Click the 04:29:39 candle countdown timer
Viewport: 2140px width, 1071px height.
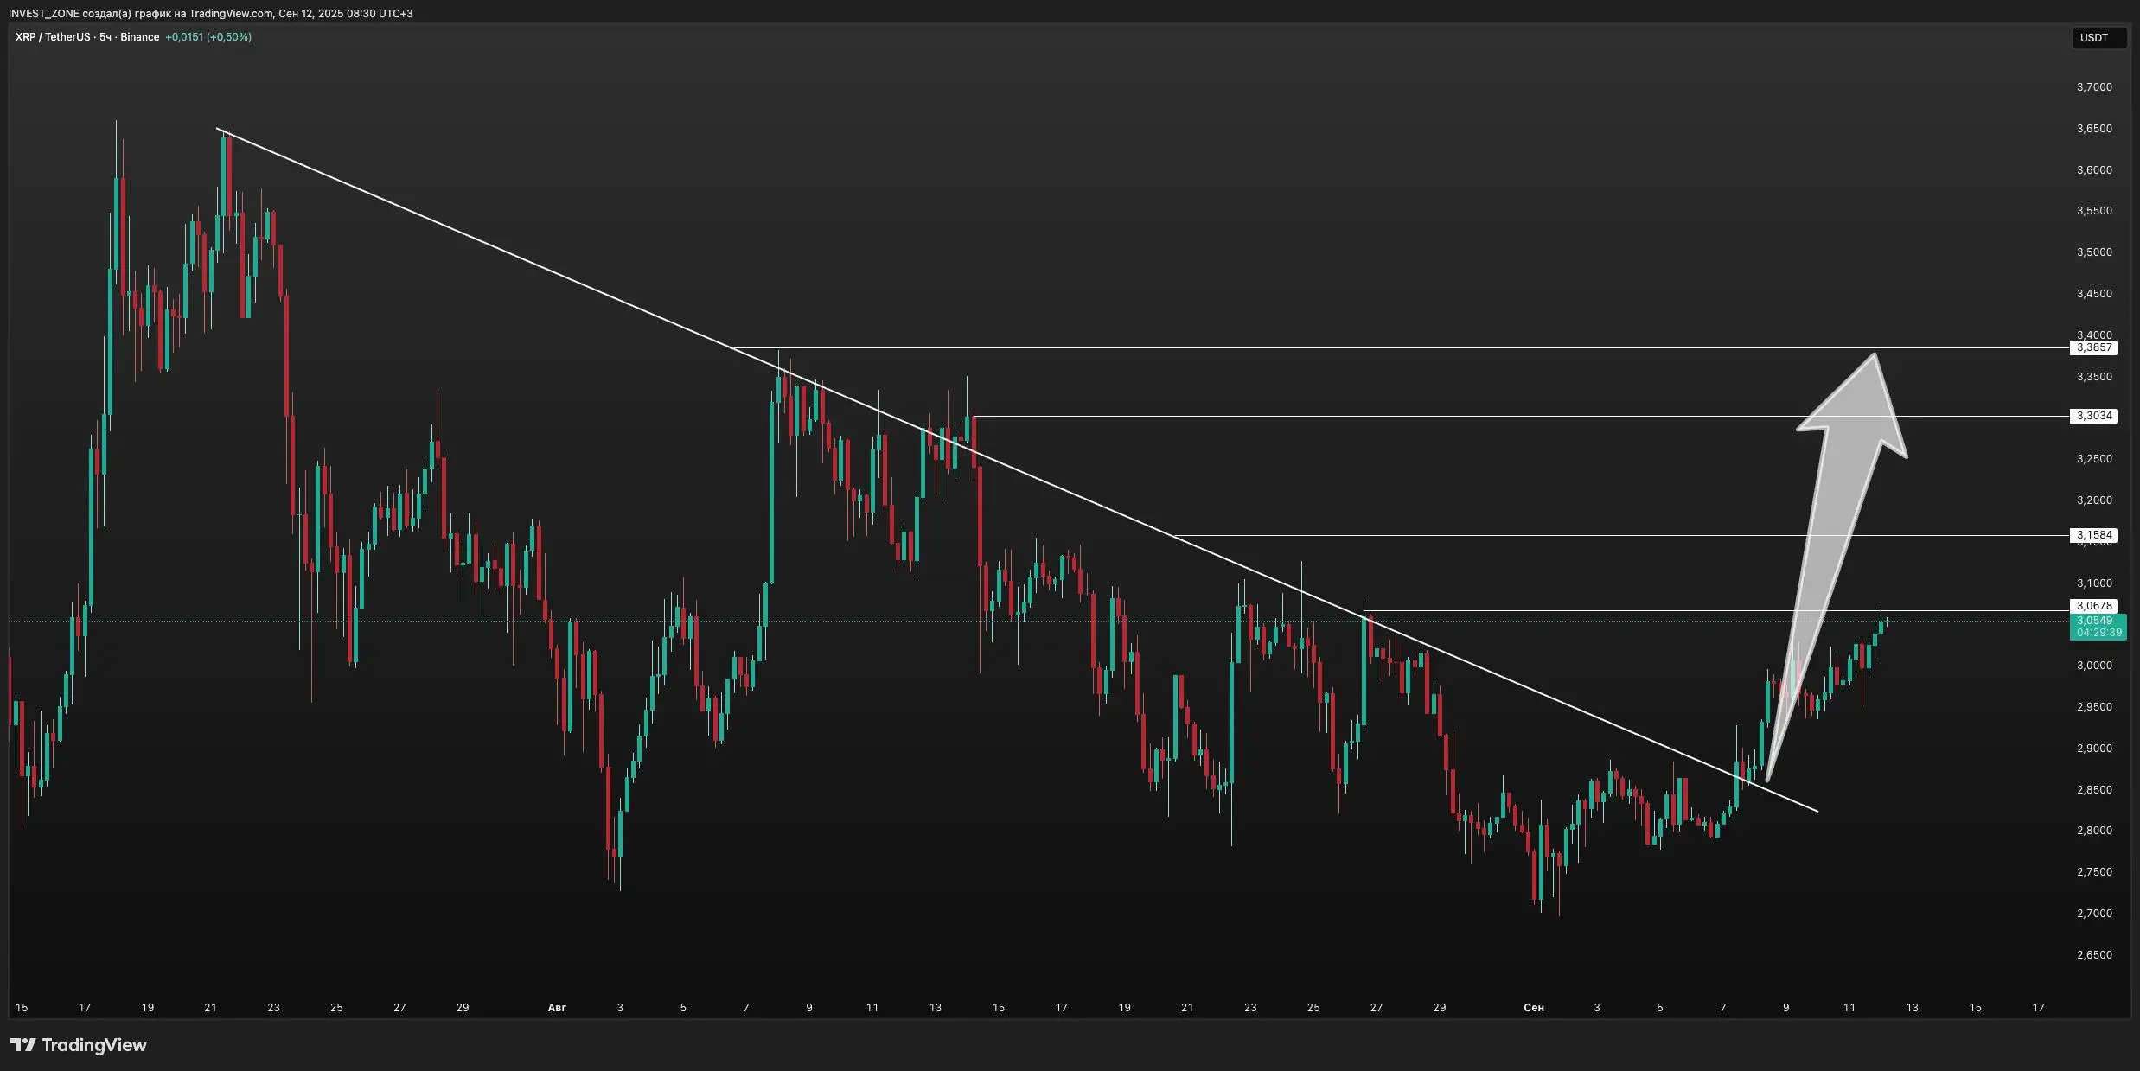(x=2098, y=633)
